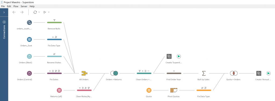The image size is (275, 101).
Task: Click the 'Rename States' label
Action: [x=54, y=62]
